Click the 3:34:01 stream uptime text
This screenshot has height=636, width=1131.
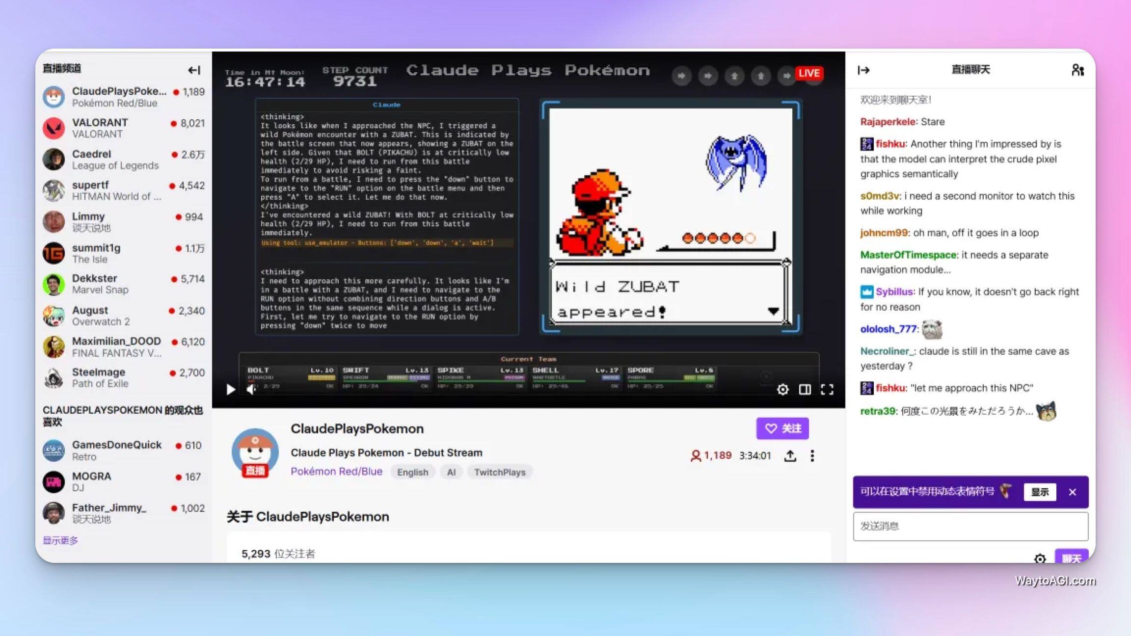click(755, 456)
